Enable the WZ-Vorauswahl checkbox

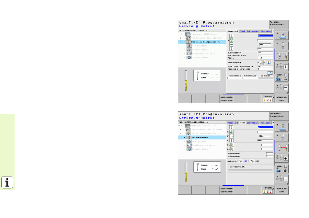[x=229, y=167]
